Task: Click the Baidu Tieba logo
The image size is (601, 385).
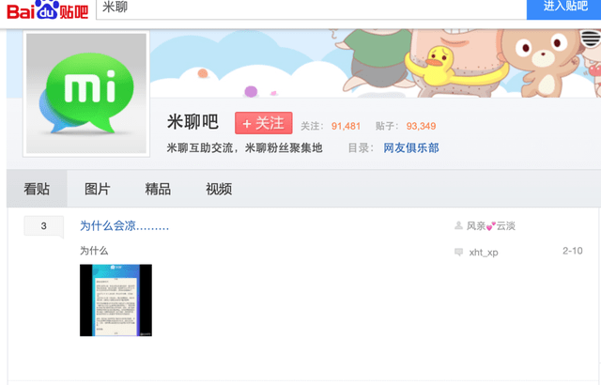Action: 48,9
